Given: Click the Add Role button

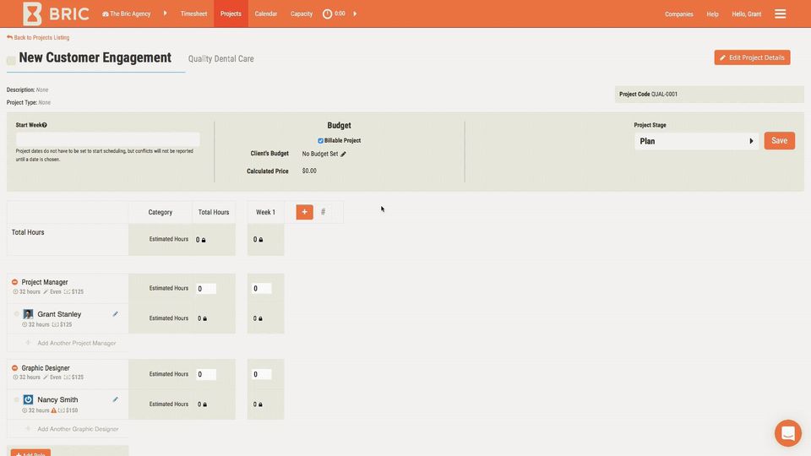Looking at the screenshot, I should [x=30, y=453].
